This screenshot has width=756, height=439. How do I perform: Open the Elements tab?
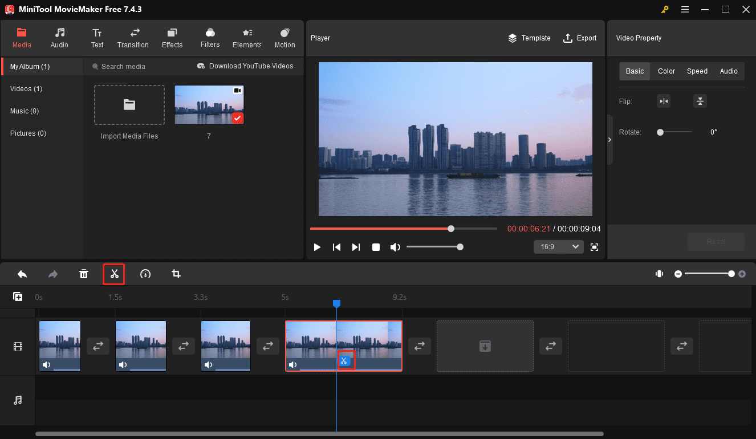(247, 38)
